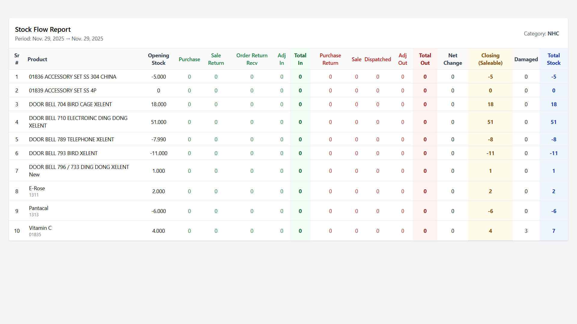Click the Damaged column header

pyautogui.click(x=526, y=59)
